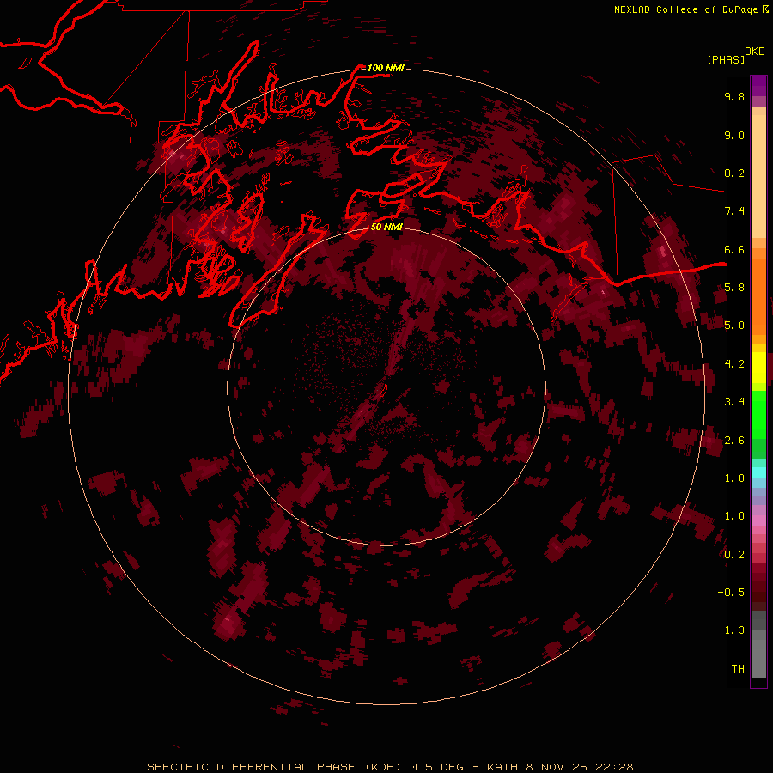The height and width of the screenshot is (773, 773).
Task: Click the 3.4 value on the color scale
Action: pyautogui.click(x=734, y=402)
